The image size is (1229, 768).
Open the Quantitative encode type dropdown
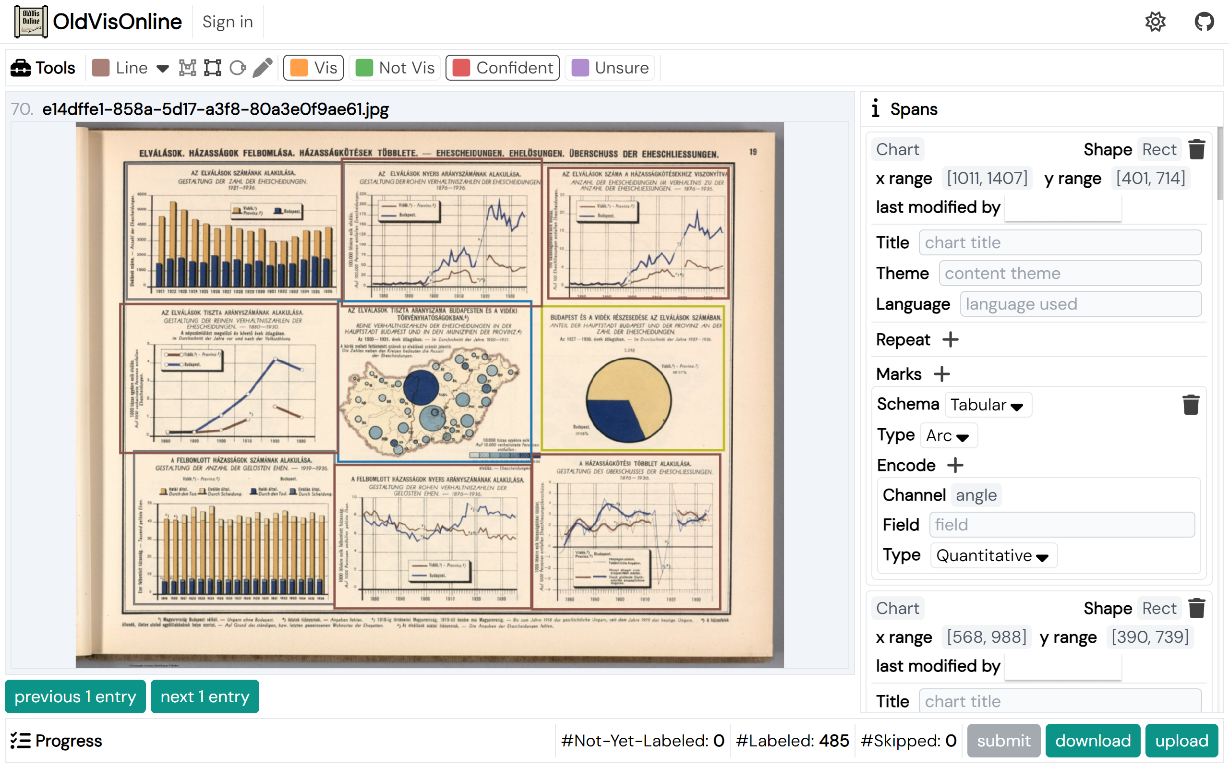(x=993, y=555)
